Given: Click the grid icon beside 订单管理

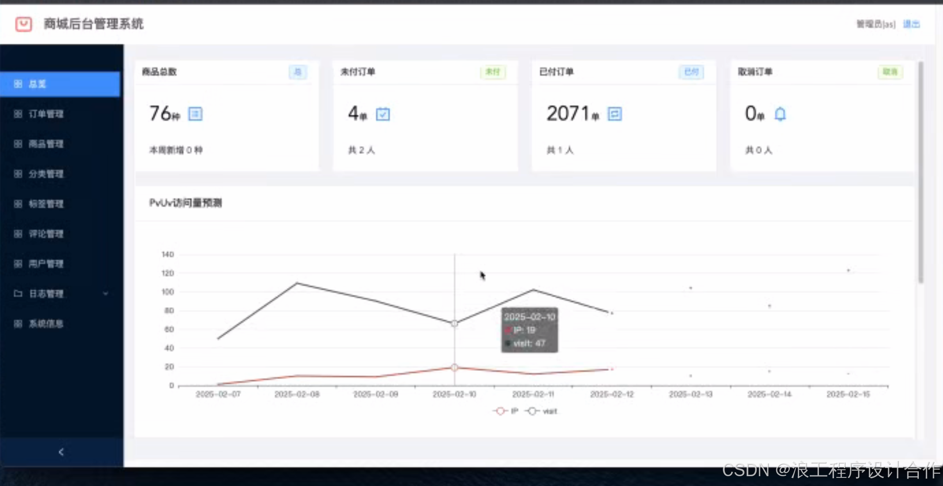Looking at the screenshot, I should point(18,114).
